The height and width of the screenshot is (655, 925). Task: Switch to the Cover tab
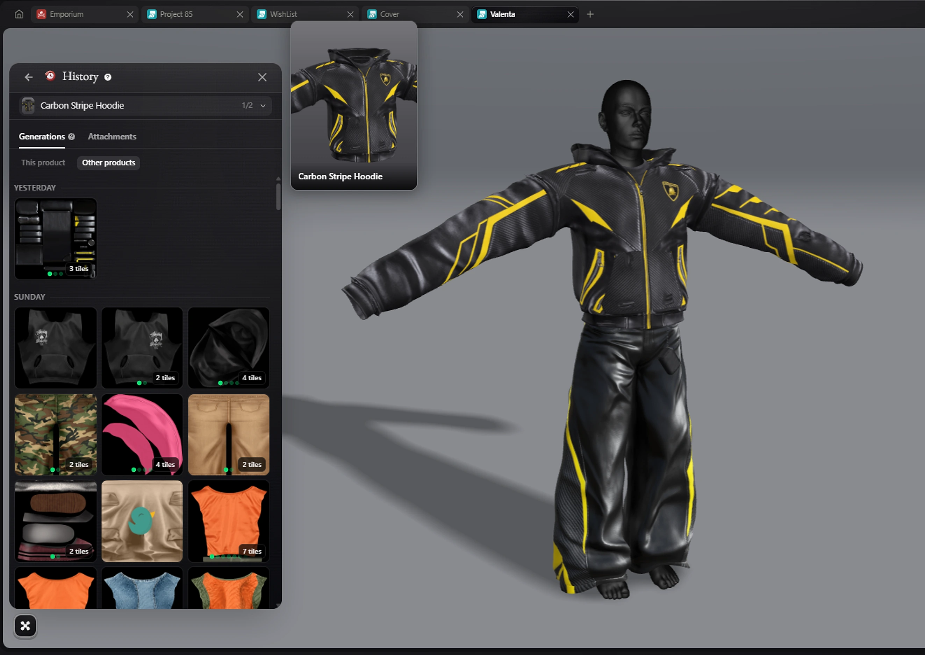pos(415,14)
